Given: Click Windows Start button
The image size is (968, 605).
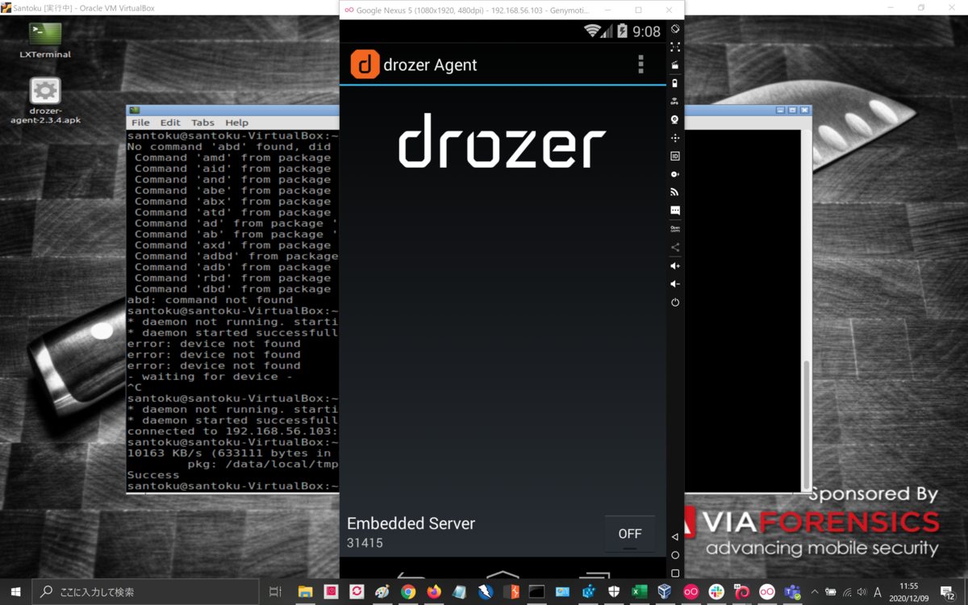Looking at the screenshot, I should 15,592.
